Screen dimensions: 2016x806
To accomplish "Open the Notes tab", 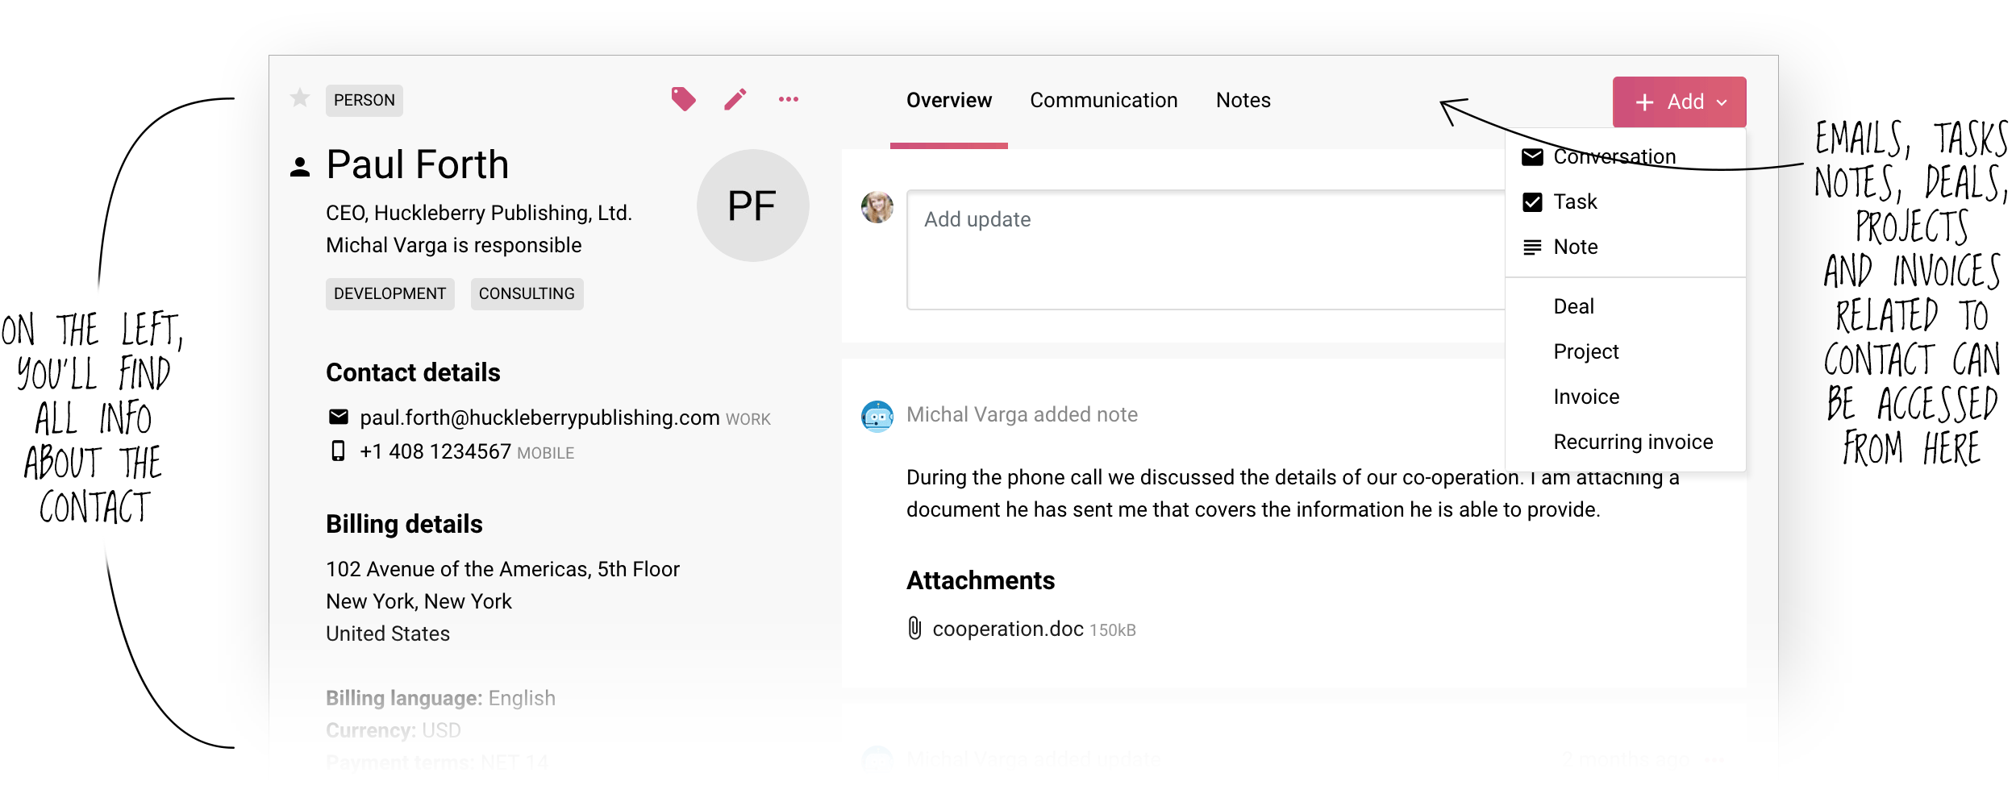I will [x=1243, y=100].
